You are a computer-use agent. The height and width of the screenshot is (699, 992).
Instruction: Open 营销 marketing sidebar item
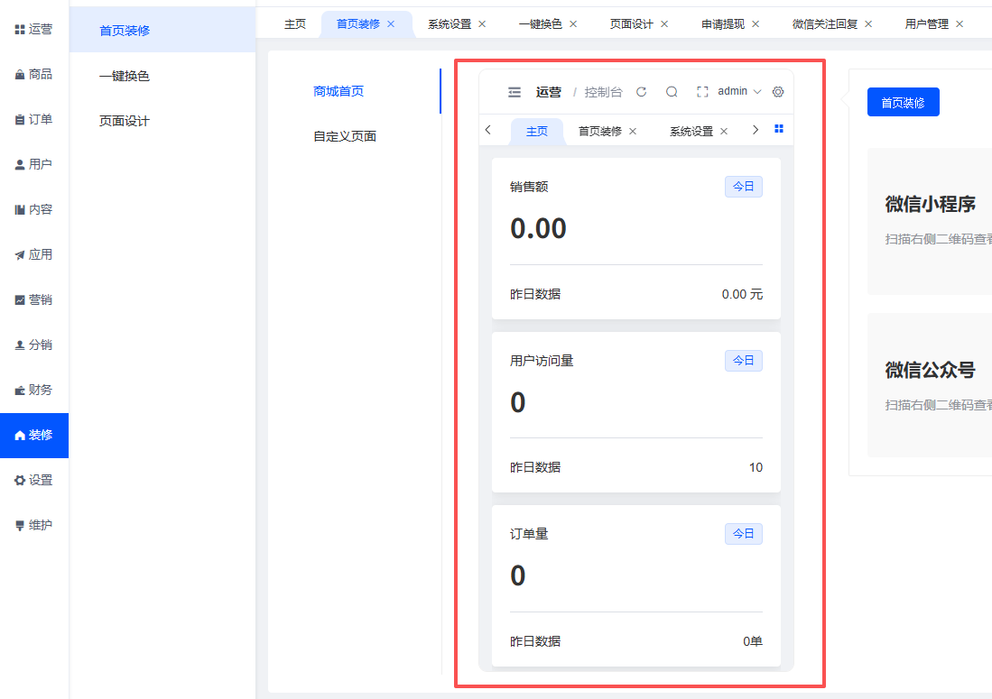point(34,300)
